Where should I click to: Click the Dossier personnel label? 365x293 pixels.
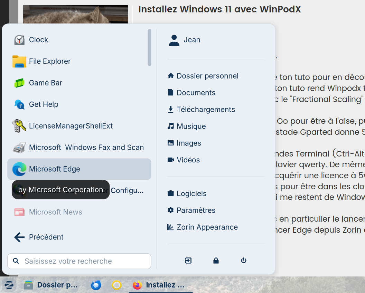pyautogui.click(x=207, y=76)
